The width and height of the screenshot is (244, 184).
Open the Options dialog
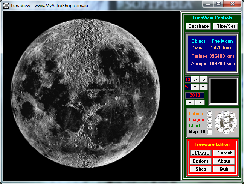(x=201, y=161)
